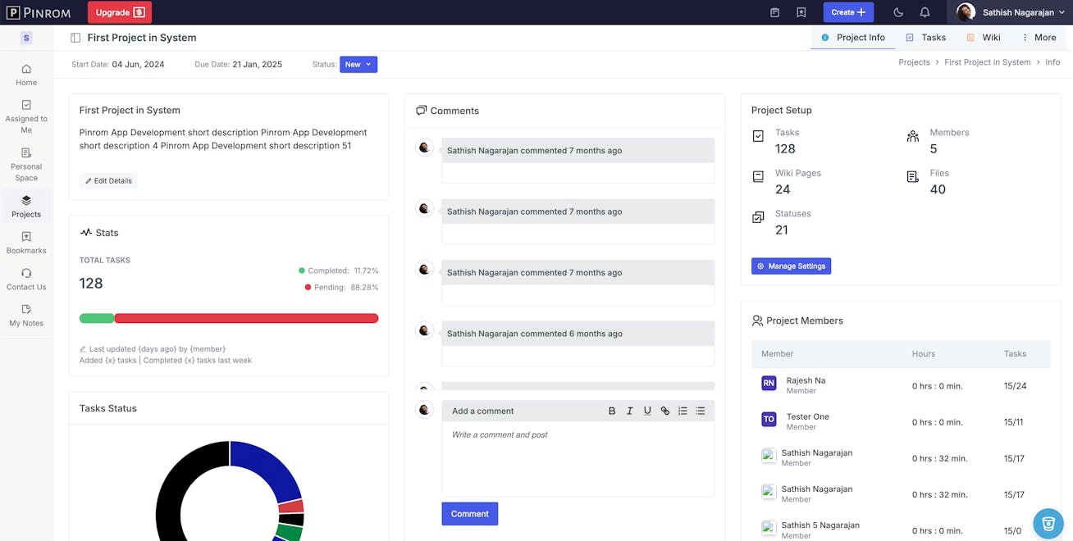Open Personal Space in sidebar
The width and height of the screenshot is (1073, 541).
click(26, 165)
